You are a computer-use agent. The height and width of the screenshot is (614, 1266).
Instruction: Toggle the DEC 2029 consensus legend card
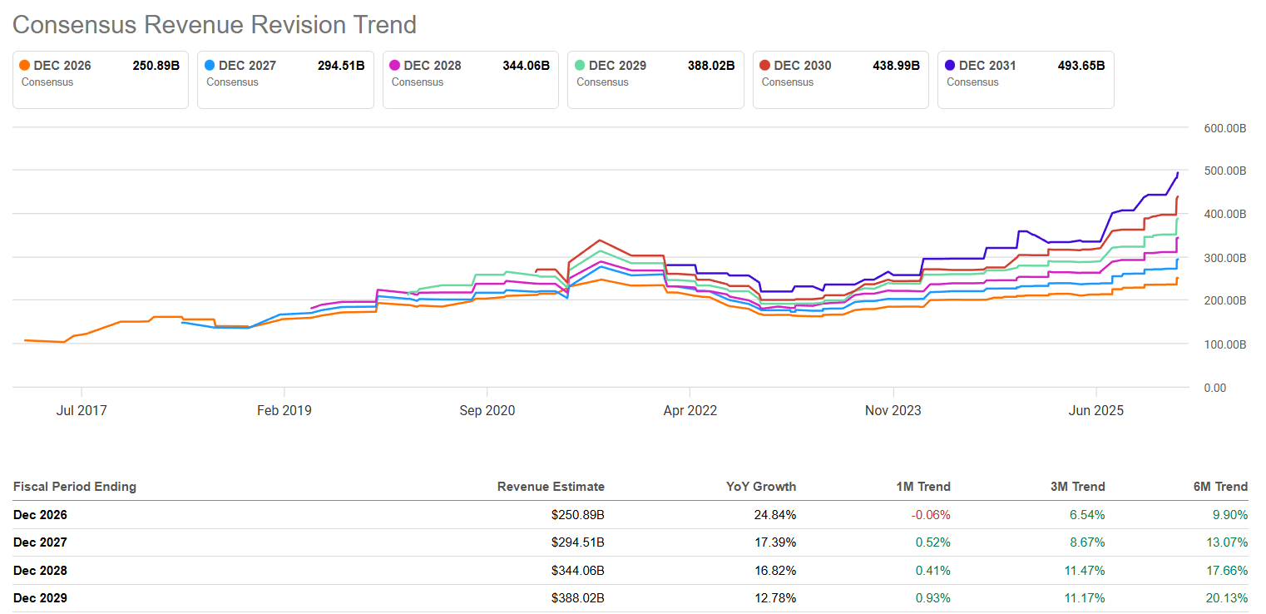(x=655, y=80)
